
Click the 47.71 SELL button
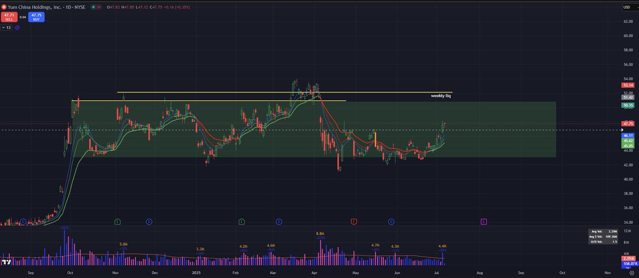pyautogui.click(x=9, y=17)
